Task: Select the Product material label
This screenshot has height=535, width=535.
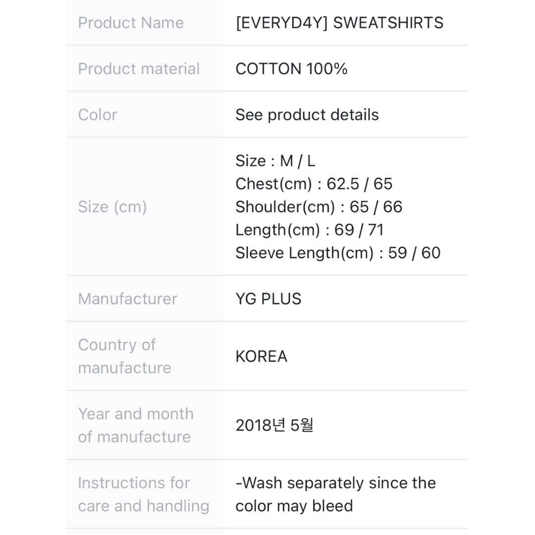Action: point(139,68)
